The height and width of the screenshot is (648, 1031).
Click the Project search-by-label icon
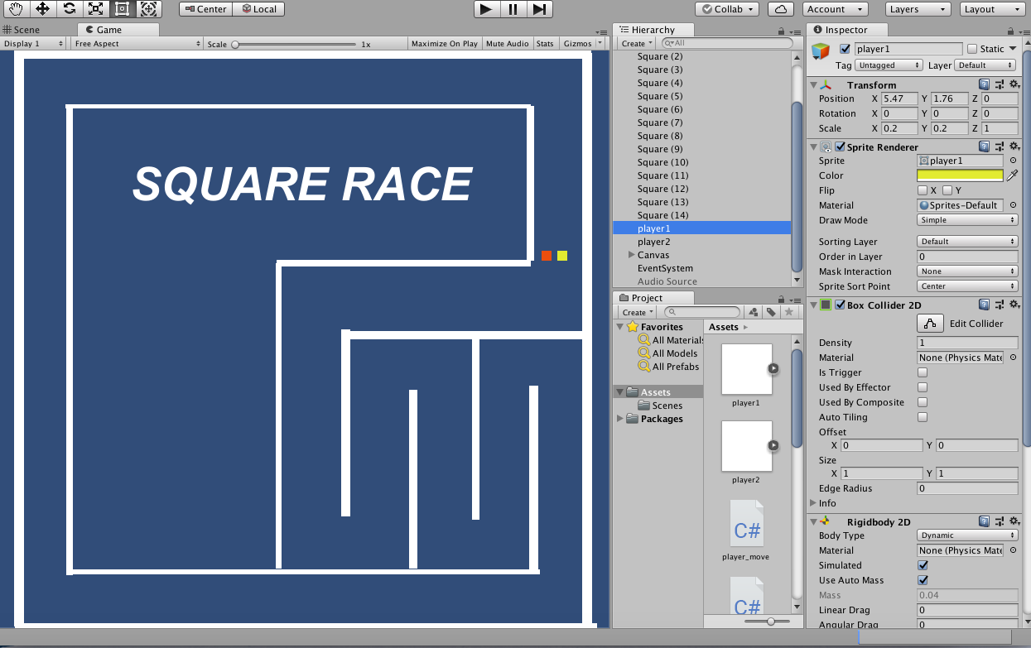[772, 312]
